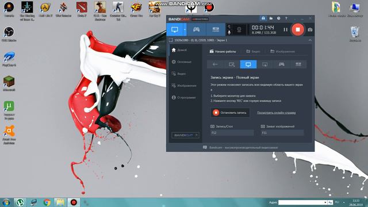368x207 pixels.
Task: Select the Minecraft desktop shortcut
Action: click(9, 83)
